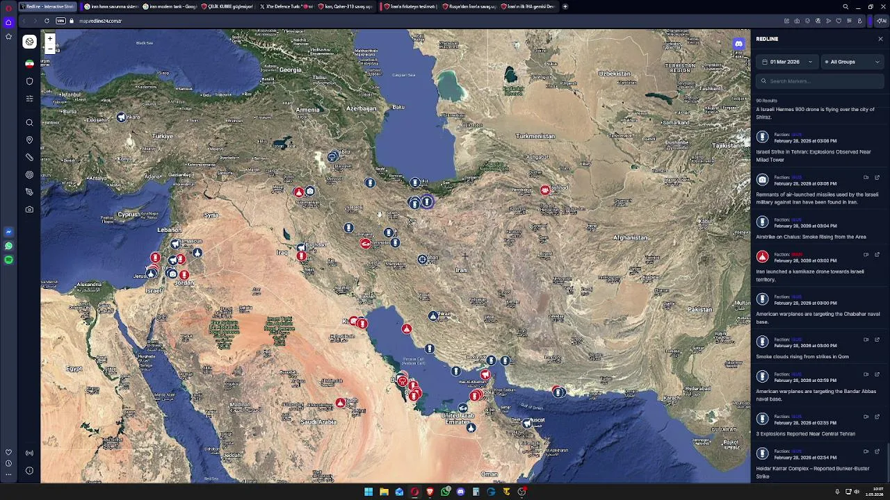Open Spotify in Opera sidebar
This screenshot has width=890, height=500.
pos(8,260)
